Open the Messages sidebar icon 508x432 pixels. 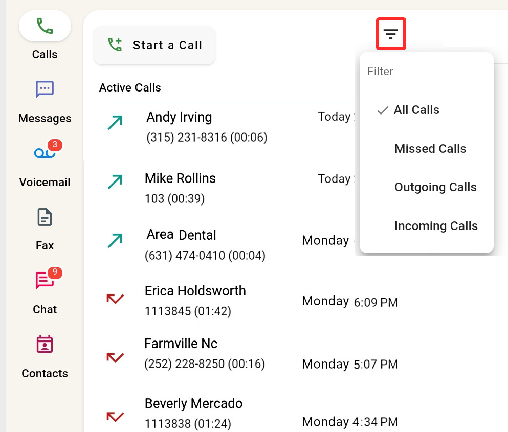click(x=45, y=89)
